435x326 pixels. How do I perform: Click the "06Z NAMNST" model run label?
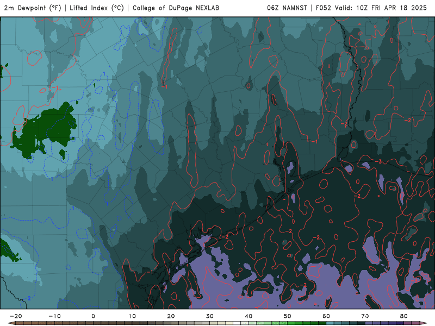(287, 8)
